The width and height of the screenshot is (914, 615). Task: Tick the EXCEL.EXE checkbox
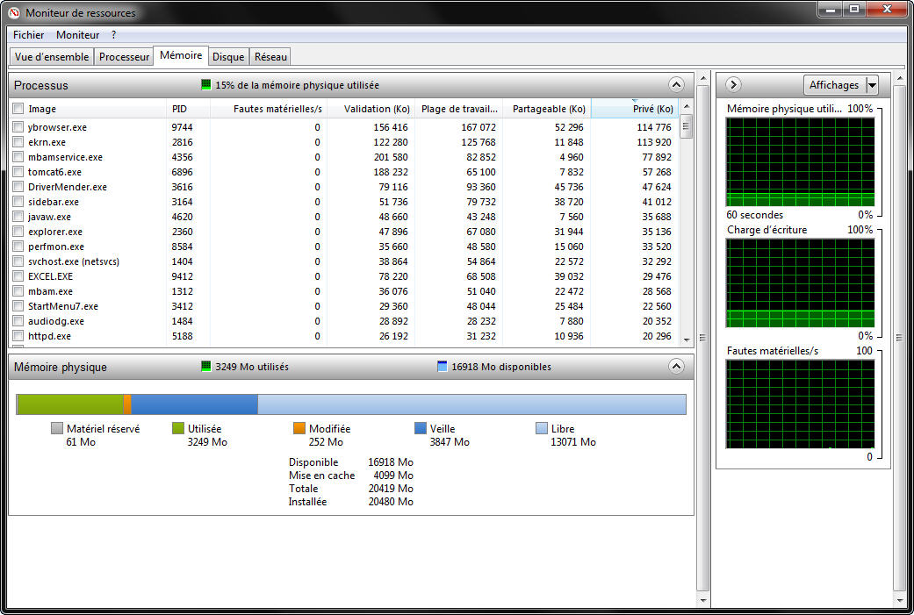pyautogui.click(x=18, y=276)
